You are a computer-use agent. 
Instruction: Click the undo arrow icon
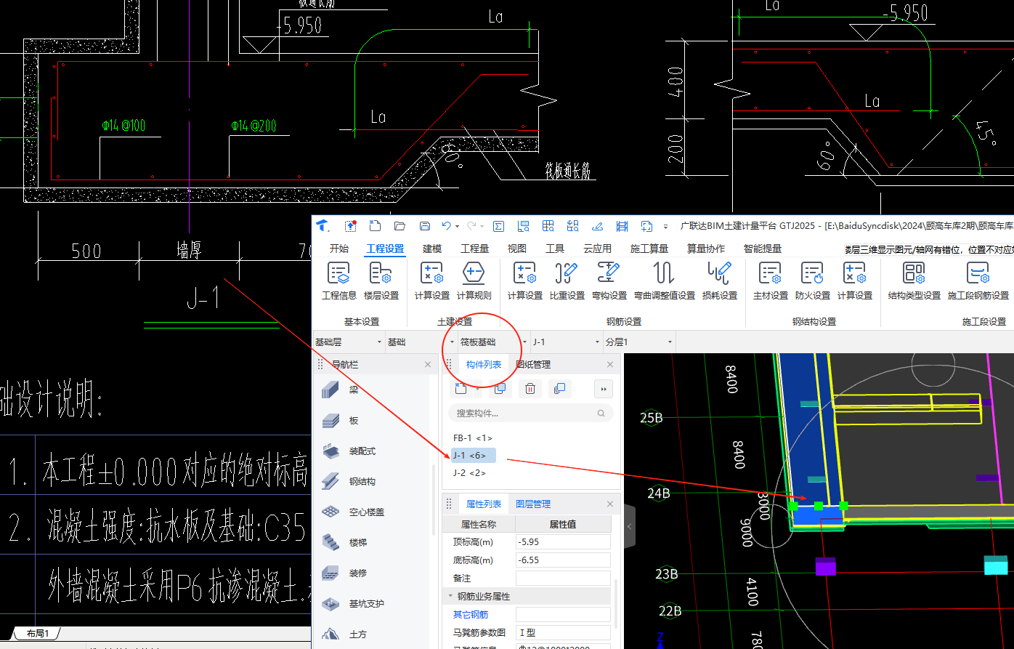pyautogui.click(x=446, y=226)
